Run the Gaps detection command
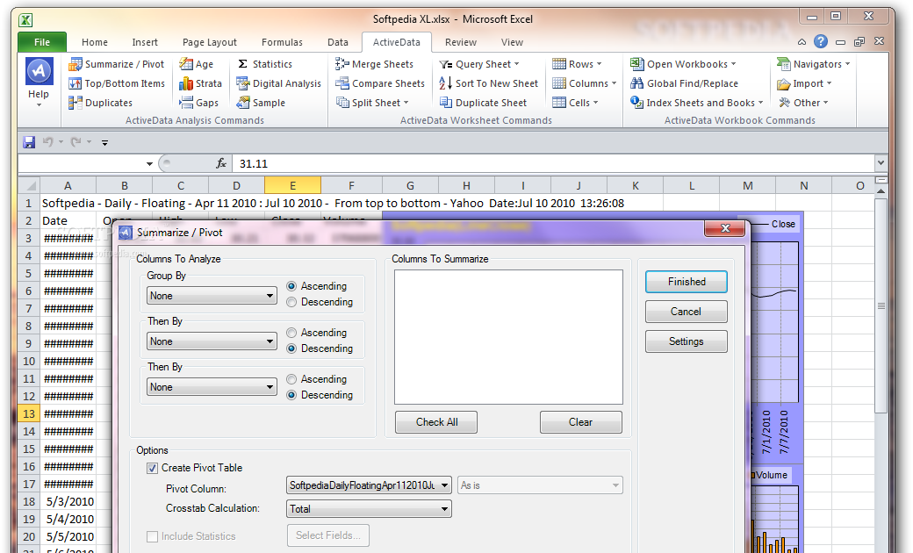The height and width of the screenshot is (553, 913). coord(198,103)
